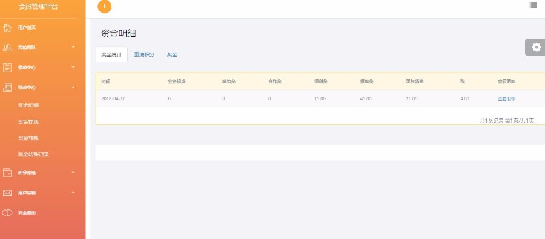Viewport: 545px width, 239px height.
Task: Select the 奖金统计 tab
Action: 111,55
